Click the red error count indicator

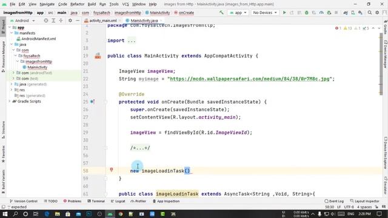pyautogui.click(x=338, y=28)
